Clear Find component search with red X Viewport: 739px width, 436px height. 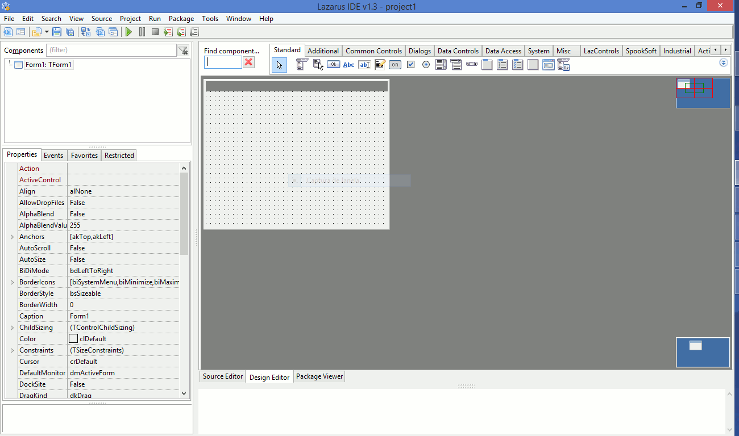[x=248, y=62]
